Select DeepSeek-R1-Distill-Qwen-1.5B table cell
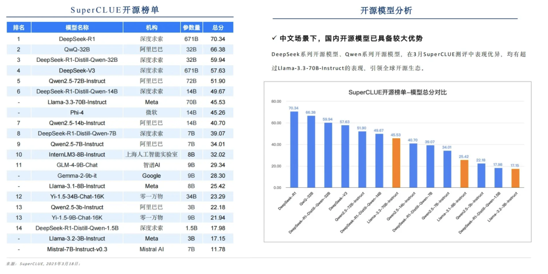This screenshot has height=274, width=548. [77, 228]
